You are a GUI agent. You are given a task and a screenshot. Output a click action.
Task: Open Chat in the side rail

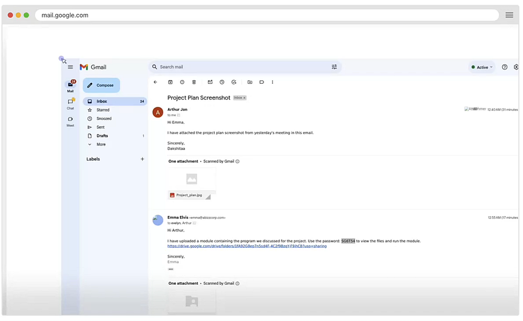(70, 103)
